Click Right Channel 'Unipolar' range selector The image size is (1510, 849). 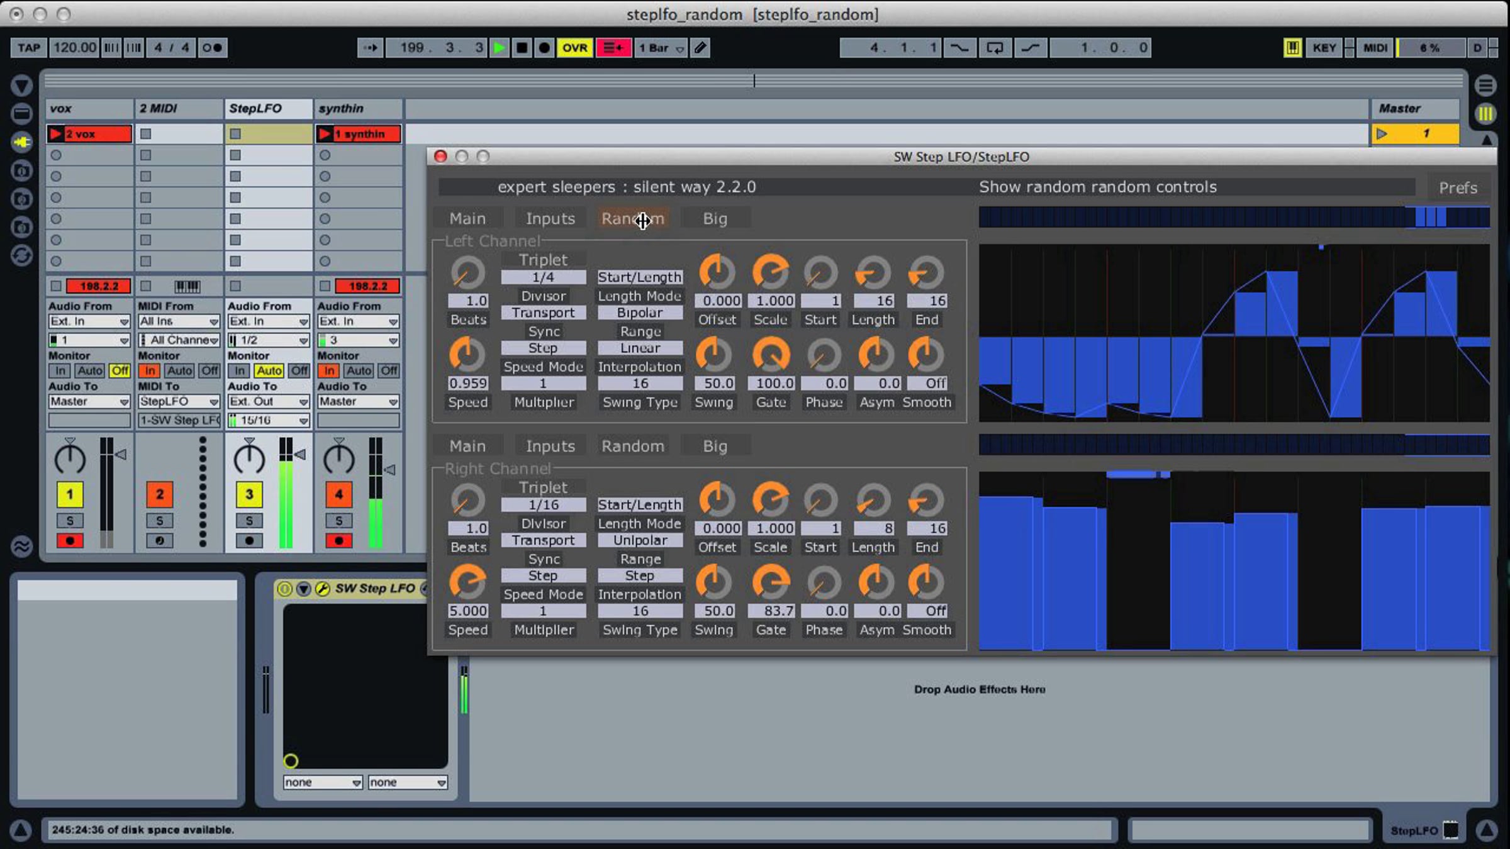tap(640, 540)
